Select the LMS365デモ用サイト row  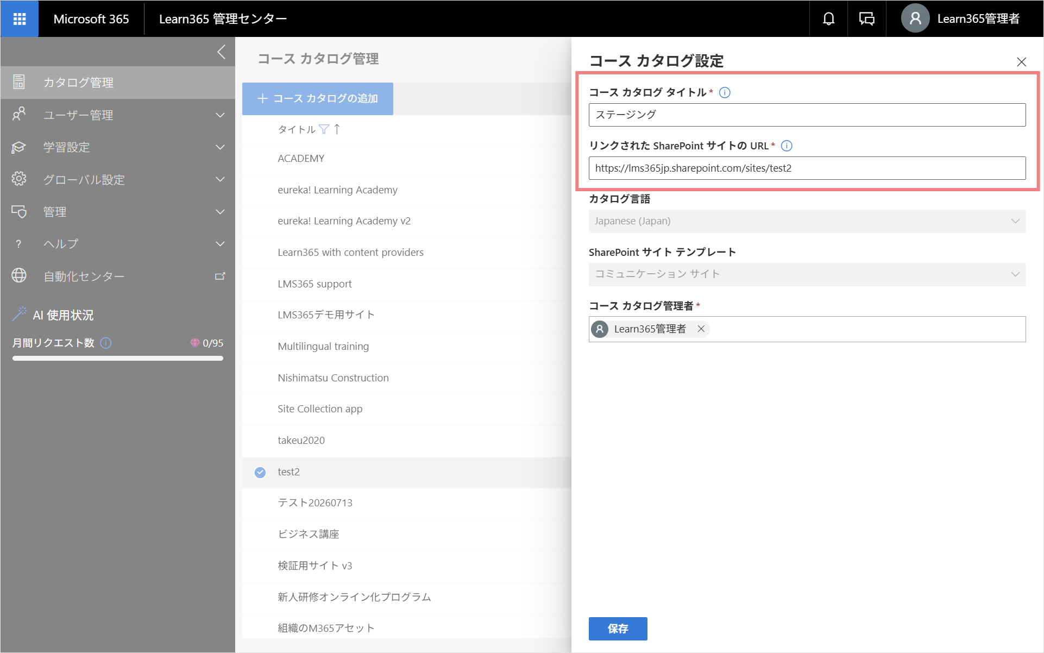[x=407, y=315]
